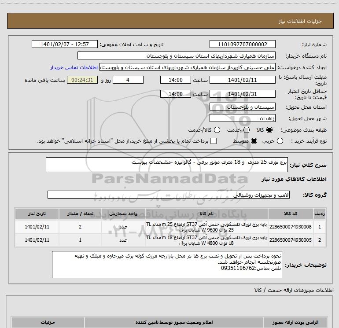Click the ردیف column header
This screenshot has height=328, width=339.
tap(320, 214)
